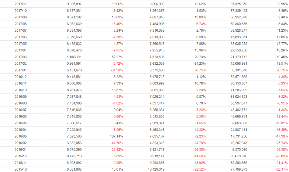Viewport: 289px width, 172px height.
Task: Select the 12,096,661 cumulative figure
Action: [237, 64]
